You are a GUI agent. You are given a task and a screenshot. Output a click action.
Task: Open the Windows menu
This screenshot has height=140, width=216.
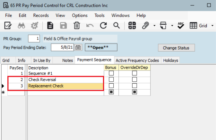pyautogui.click(x=121, y=15)
